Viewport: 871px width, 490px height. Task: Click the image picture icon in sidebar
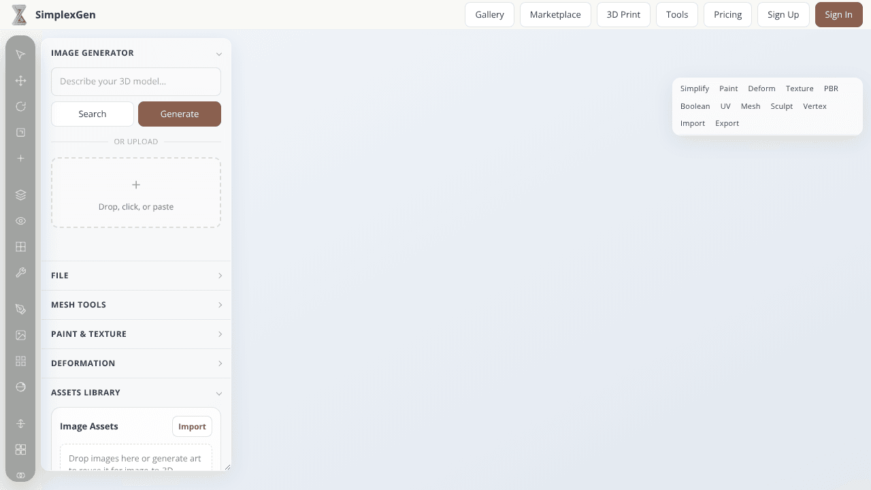tap(20, 336)
